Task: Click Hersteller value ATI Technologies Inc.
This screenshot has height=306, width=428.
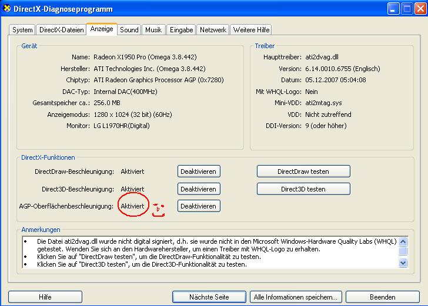Action: pos(149,69)
